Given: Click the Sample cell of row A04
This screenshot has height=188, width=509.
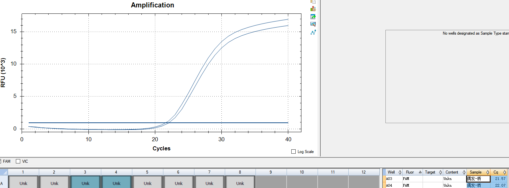Looking at the screenshot, I should coord(478,185).
